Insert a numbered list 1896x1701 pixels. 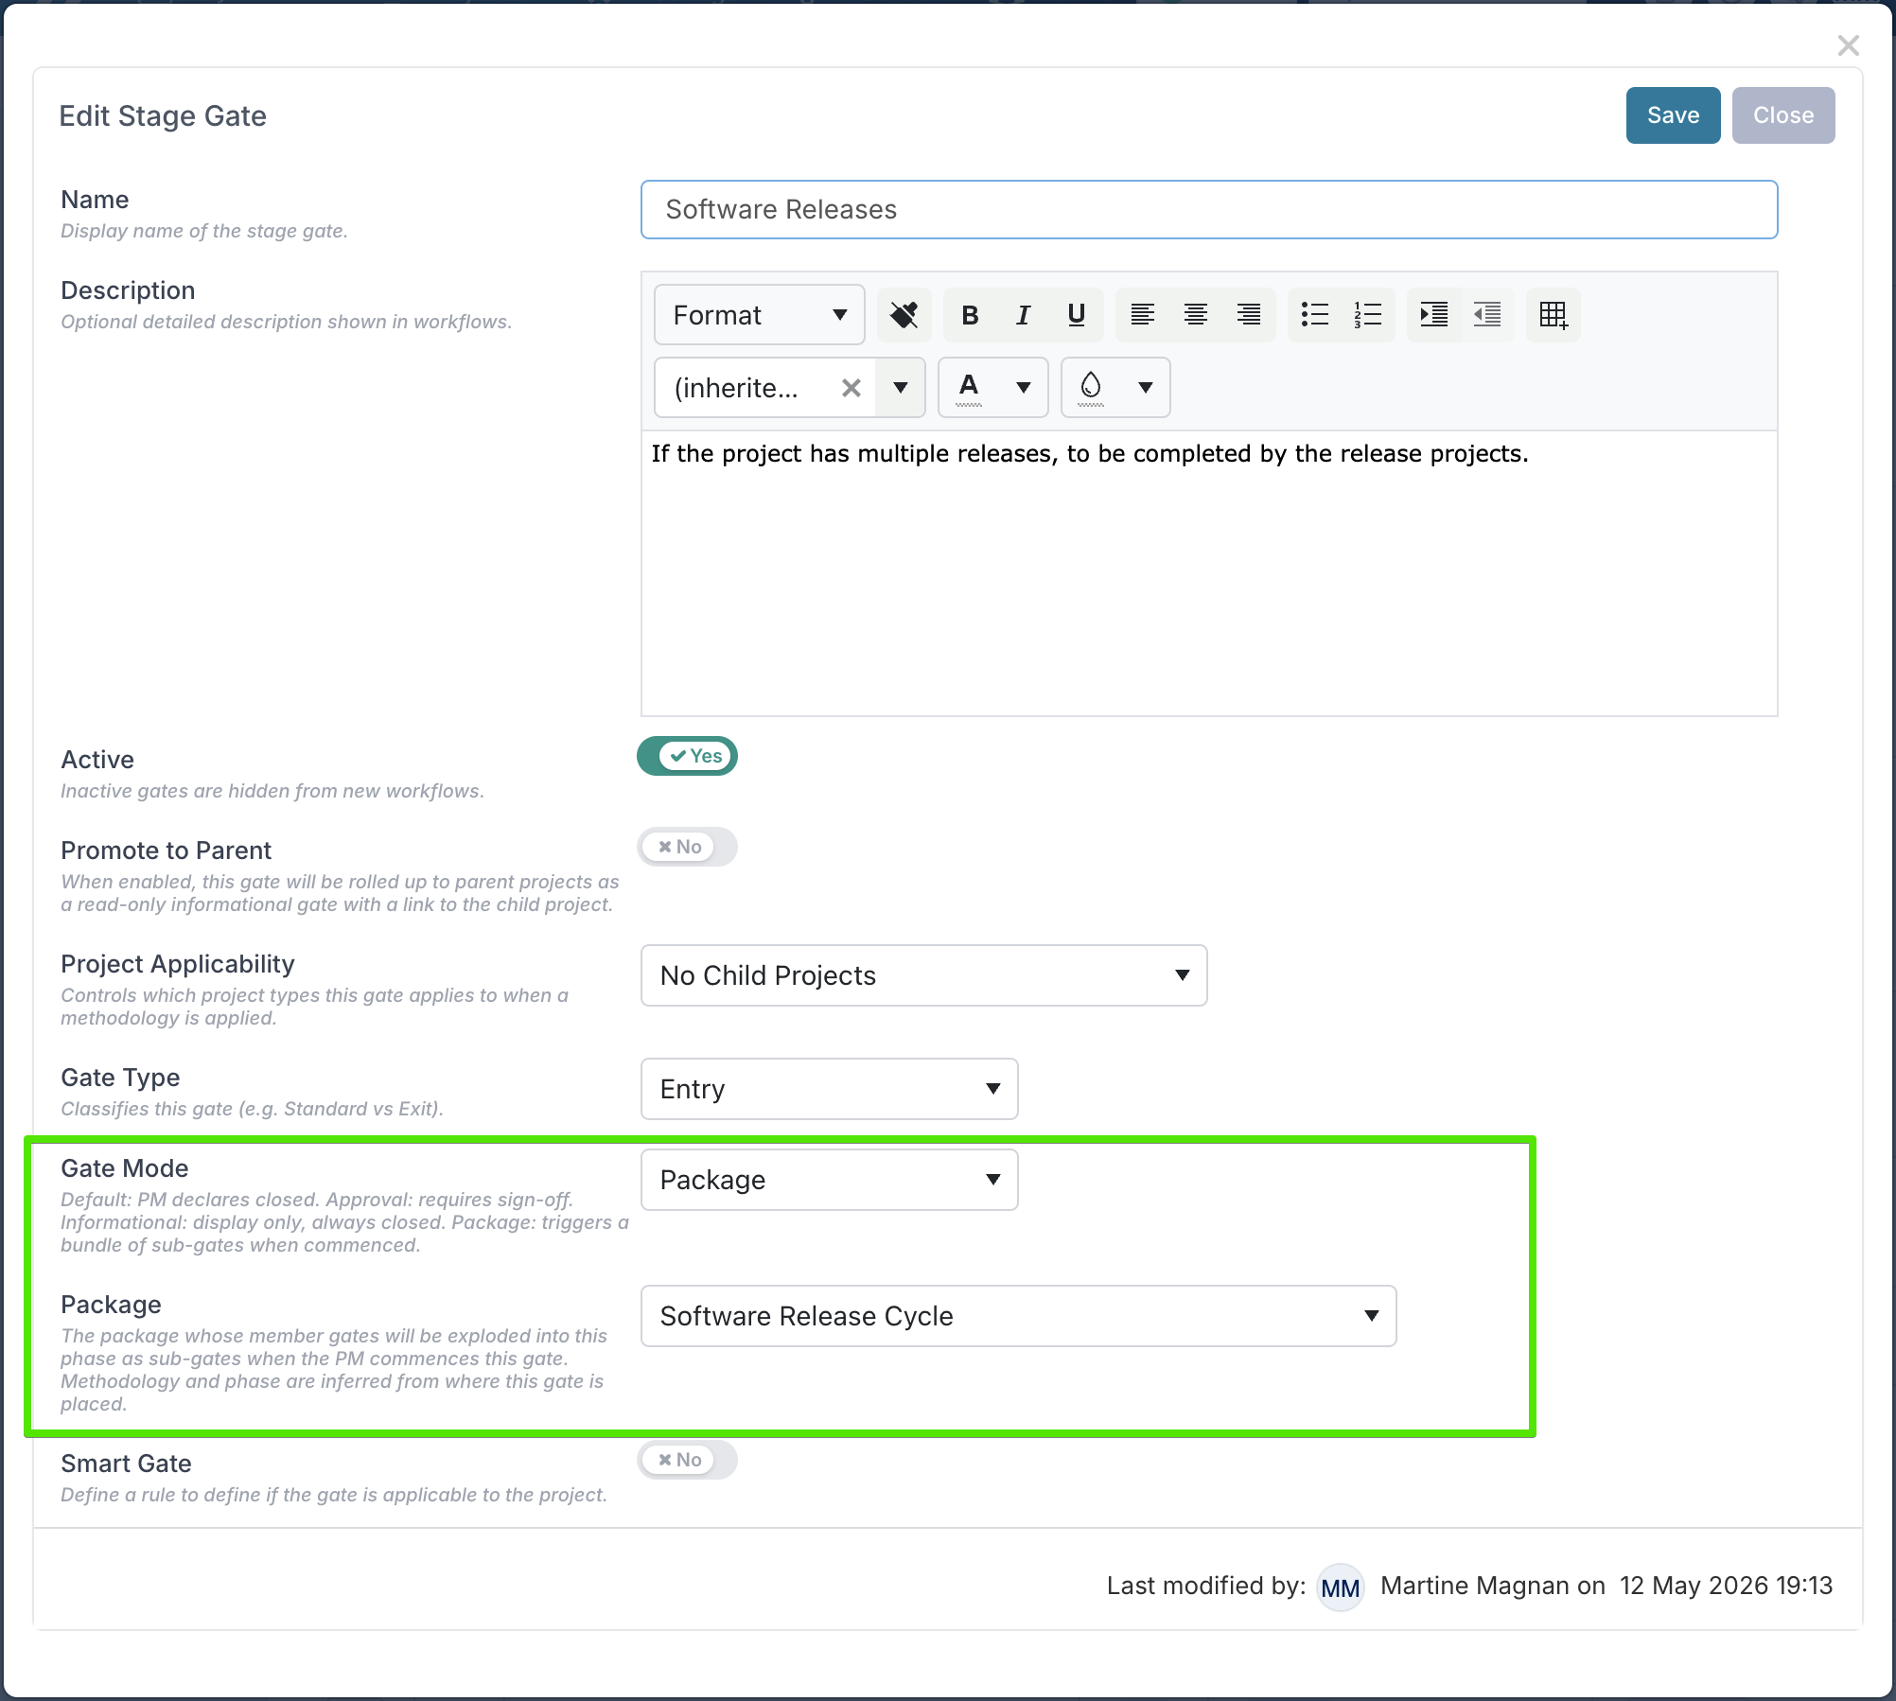pyautogui.click(x=1368, y=315)
